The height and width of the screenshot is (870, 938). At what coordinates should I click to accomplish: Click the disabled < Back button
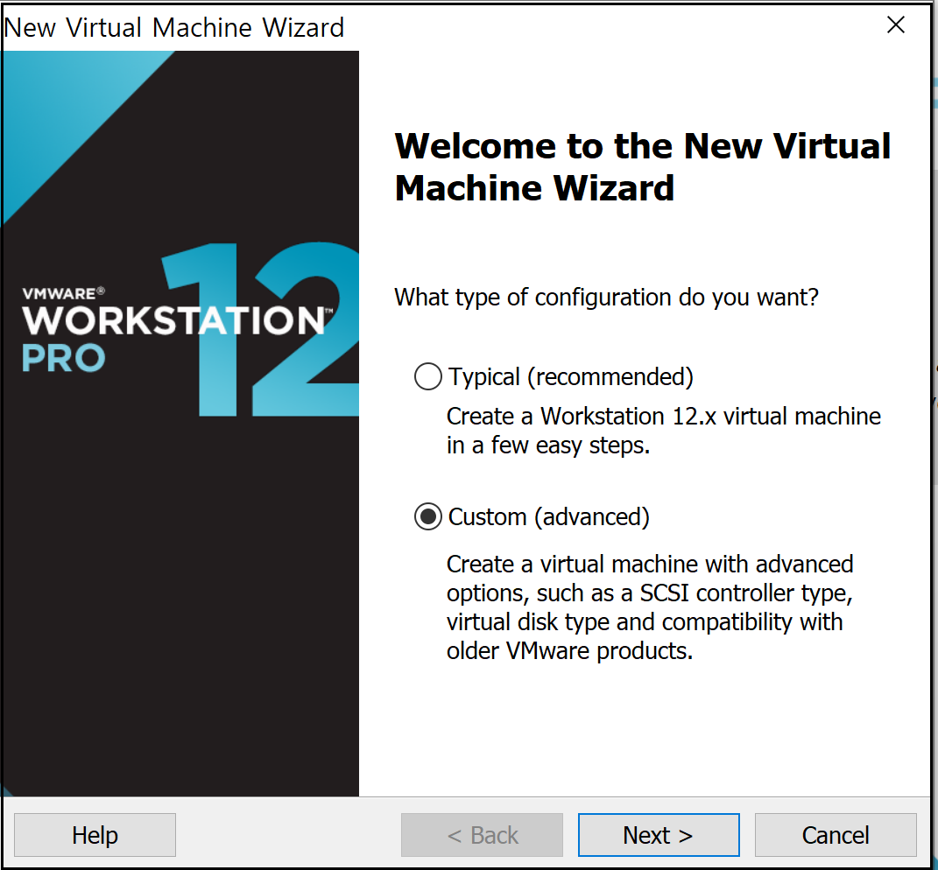click(483, 835)
